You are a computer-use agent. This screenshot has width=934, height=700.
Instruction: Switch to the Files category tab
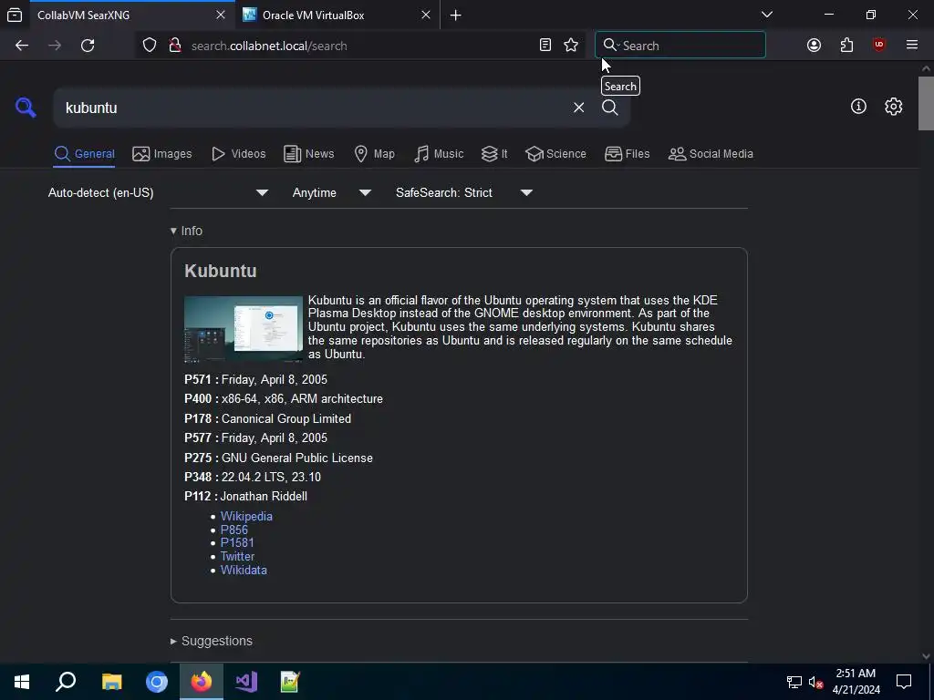point(628,153)
